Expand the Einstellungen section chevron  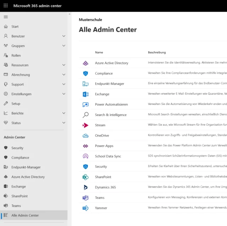(64, 94)
